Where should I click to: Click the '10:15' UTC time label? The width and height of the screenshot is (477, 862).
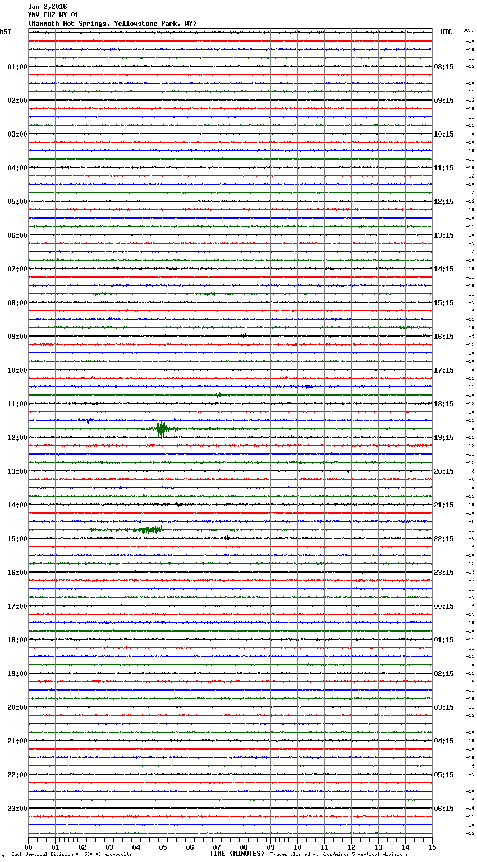(x=444, y=134)
